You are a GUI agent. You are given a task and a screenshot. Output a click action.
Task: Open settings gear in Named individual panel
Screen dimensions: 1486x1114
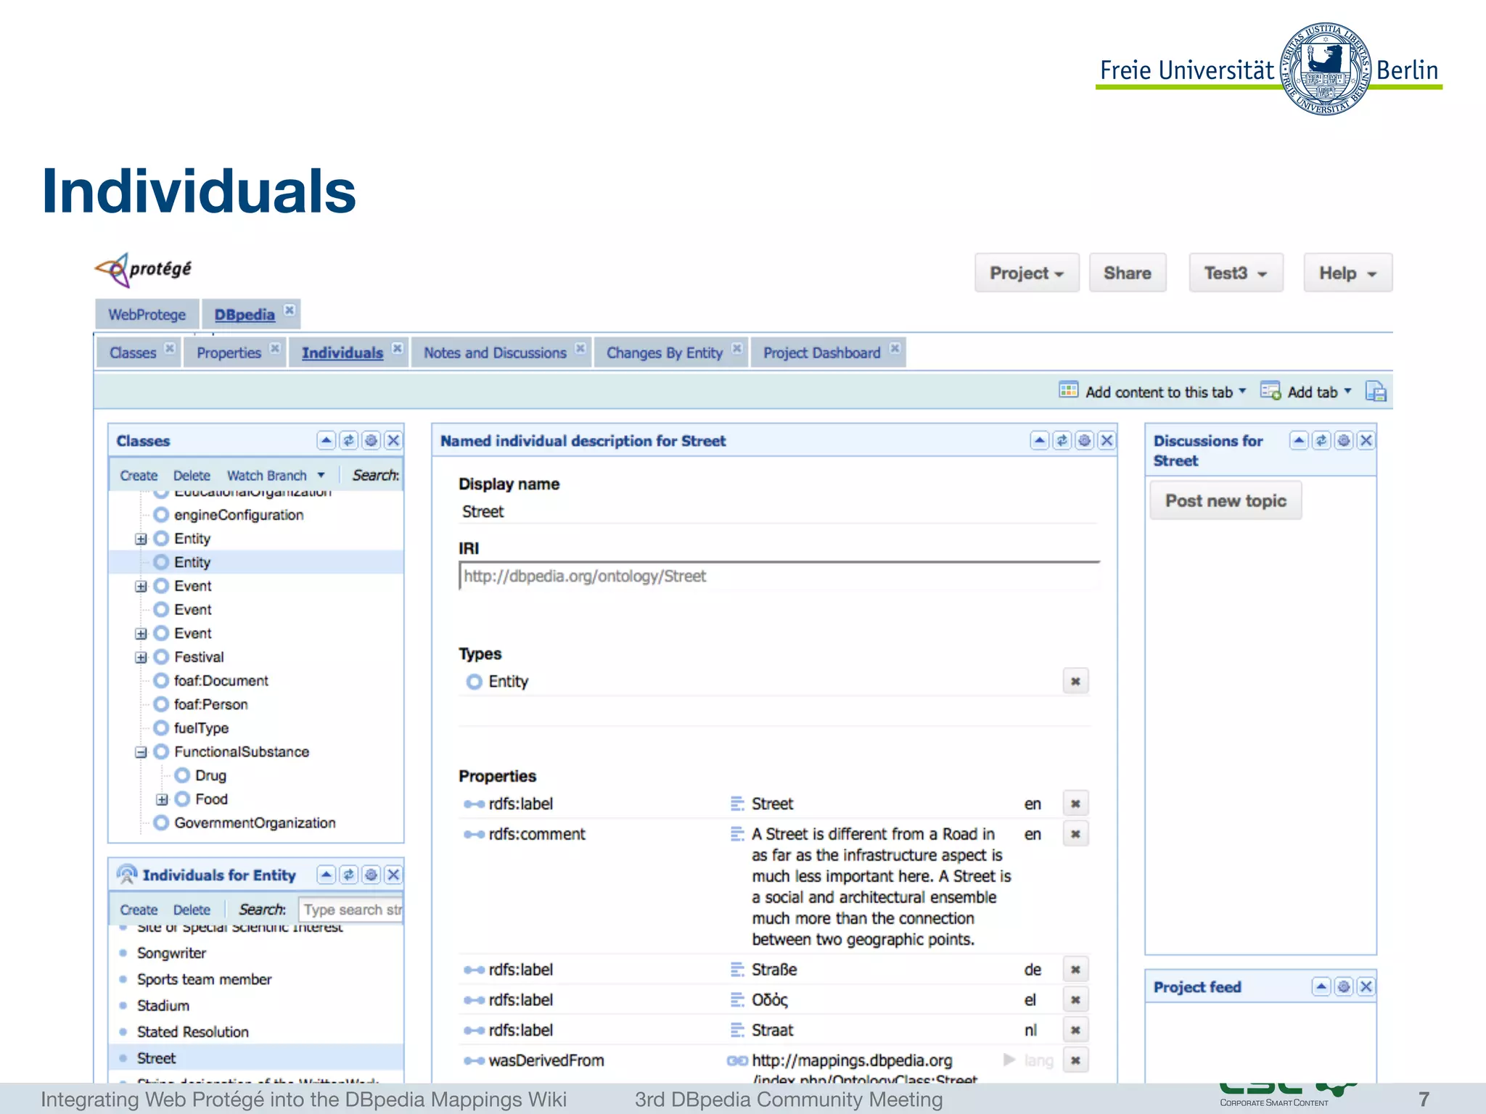point(1085,440)
